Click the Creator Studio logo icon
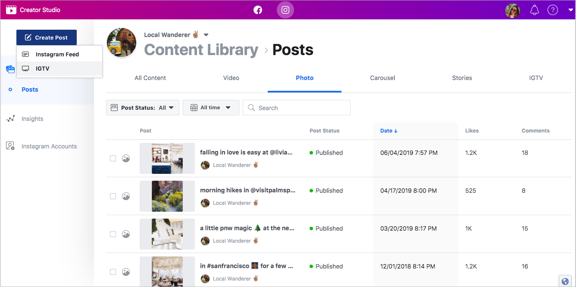576x287 pixels. click(x=11, y=9)
